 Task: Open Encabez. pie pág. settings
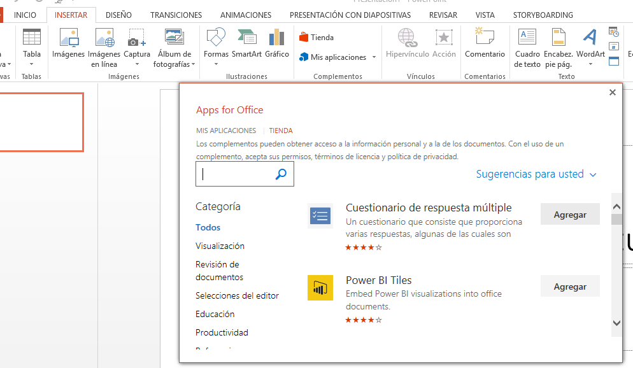pos(558,48)
